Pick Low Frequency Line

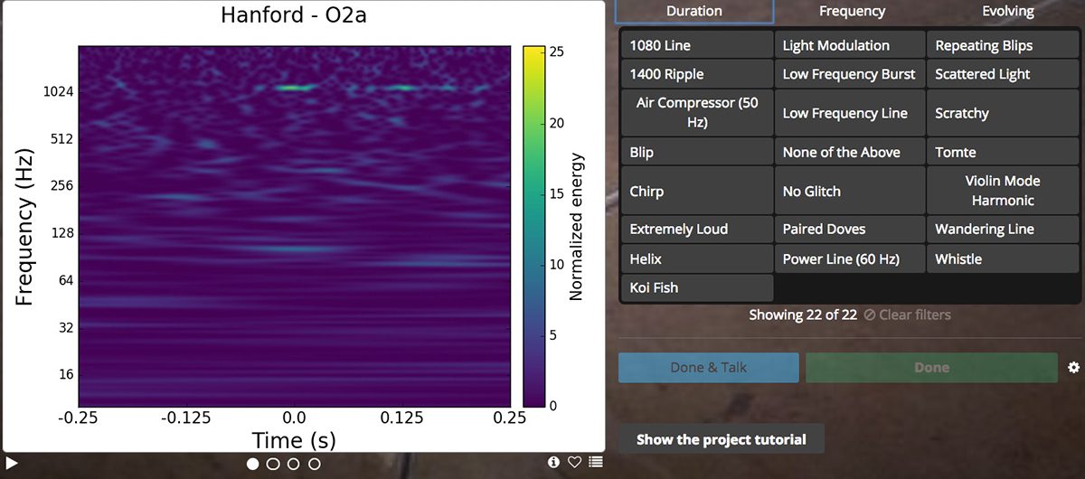coord(850,113)
